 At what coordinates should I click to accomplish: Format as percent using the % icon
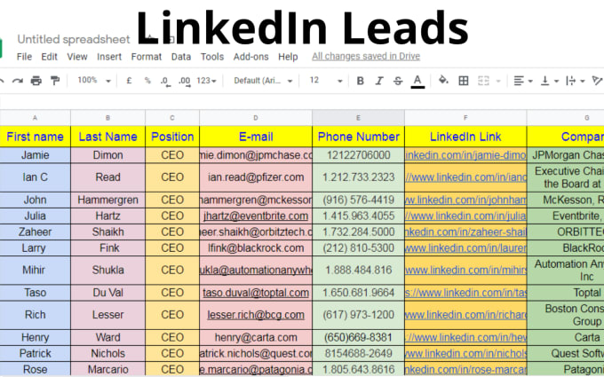click(x=147, y=81)
